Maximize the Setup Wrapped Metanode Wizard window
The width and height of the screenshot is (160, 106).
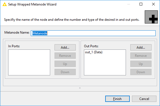click(141, 4)
